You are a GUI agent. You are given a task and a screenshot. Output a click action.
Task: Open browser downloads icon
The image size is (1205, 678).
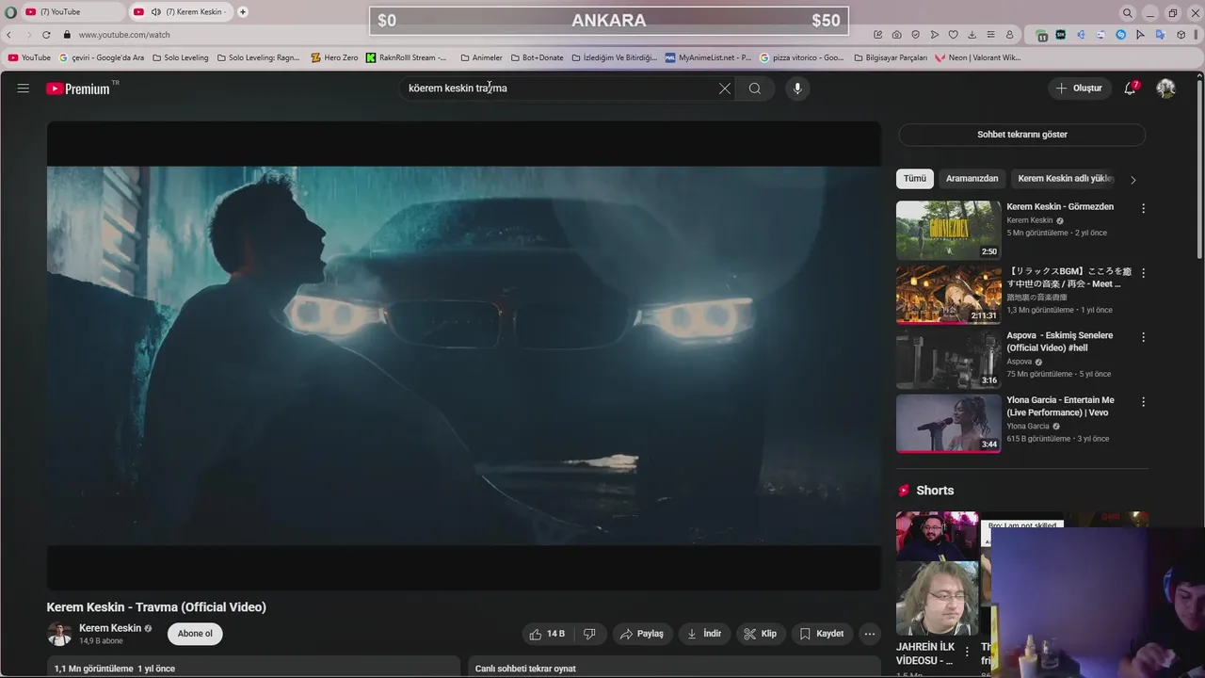point(972,35)
